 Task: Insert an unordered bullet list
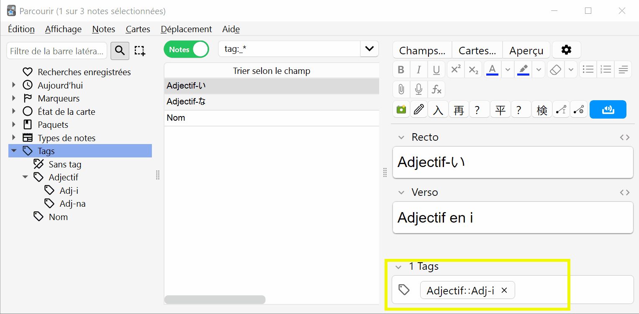pos(588,70)
